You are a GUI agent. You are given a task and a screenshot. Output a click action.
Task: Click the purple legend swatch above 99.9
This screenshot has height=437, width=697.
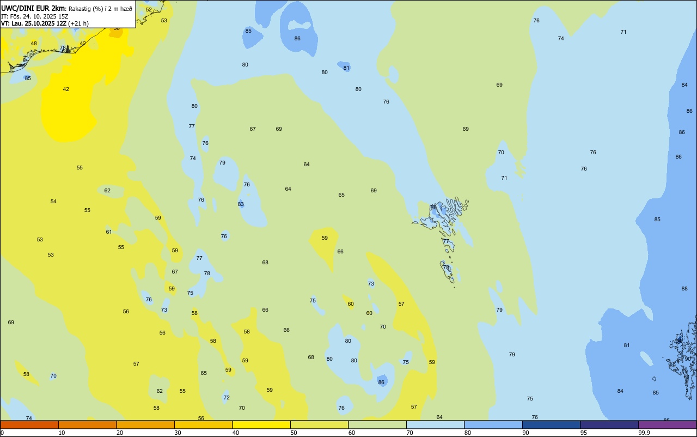(668, 424)
